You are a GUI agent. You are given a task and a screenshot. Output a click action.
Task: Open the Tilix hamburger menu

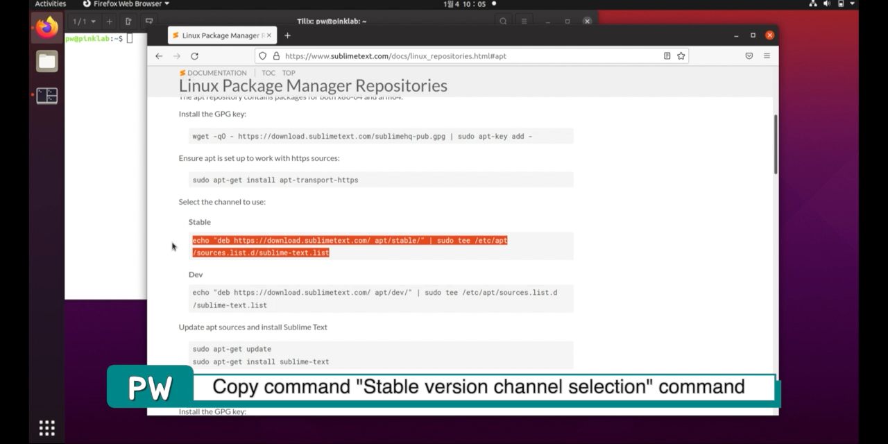(x=524, y=22)
